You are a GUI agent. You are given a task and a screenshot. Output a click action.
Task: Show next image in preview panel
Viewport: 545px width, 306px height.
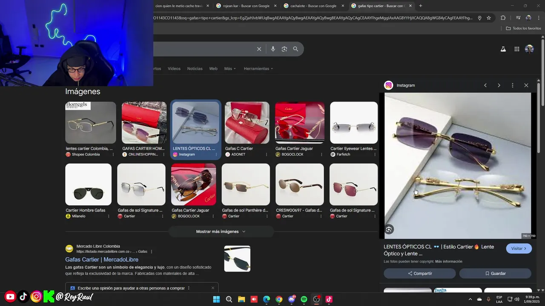point(499,85)
